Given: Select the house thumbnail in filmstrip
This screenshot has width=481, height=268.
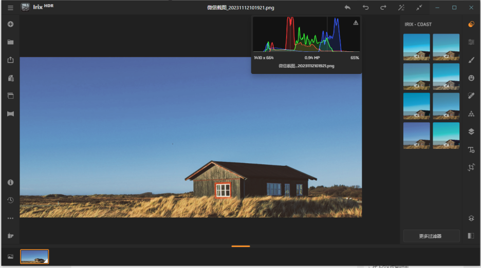Looking at the screenshot, I should [34, 257].
